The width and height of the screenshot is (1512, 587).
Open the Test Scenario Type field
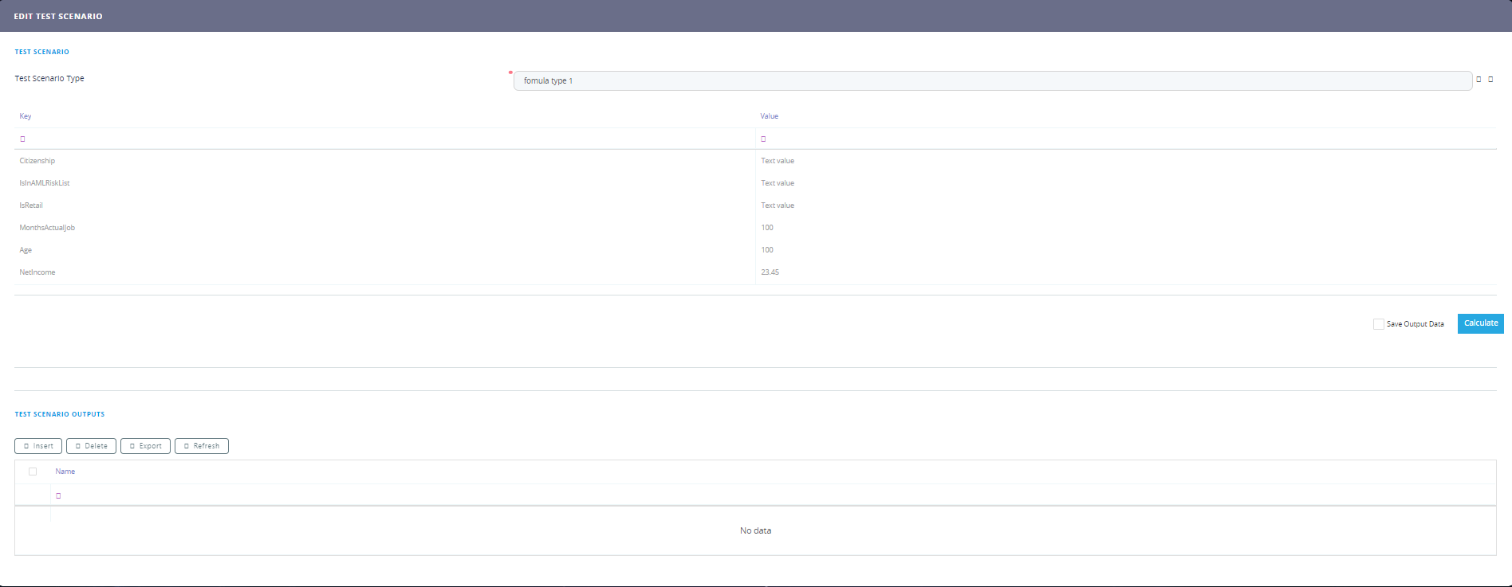(x=992, y=80)
